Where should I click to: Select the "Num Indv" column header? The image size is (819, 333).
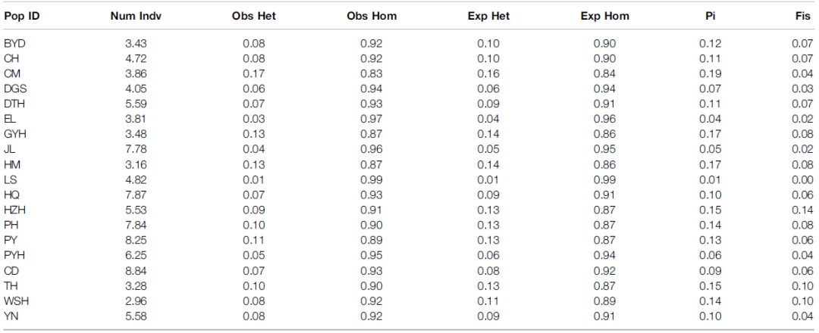tap(135, 16)
